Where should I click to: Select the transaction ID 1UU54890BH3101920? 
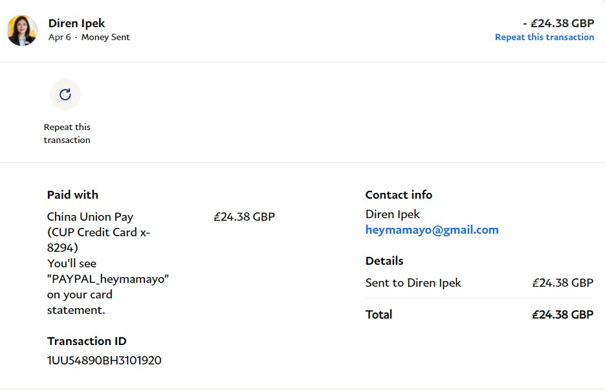coord(104,361)
